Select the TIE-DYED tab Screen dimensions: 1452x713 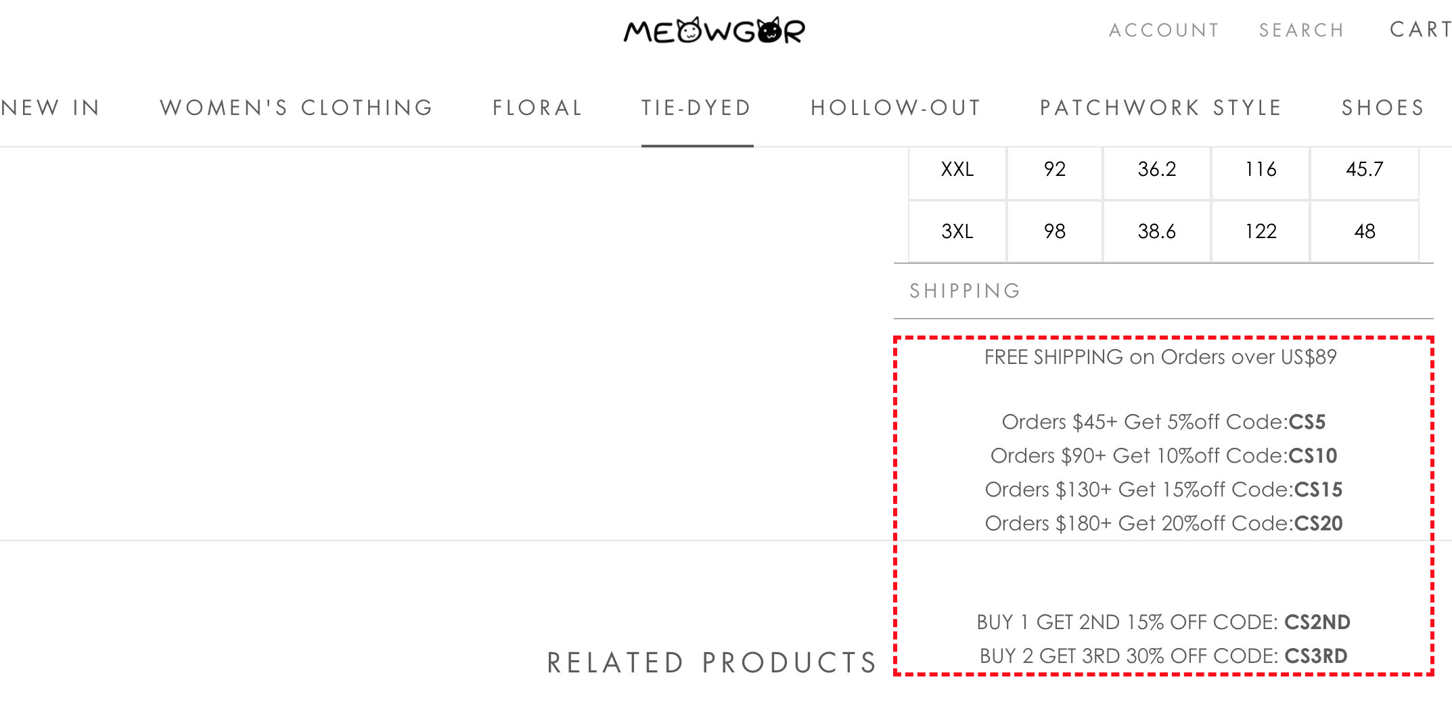696,108
